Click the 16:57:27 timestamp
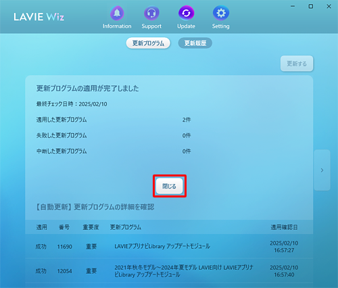Screen dimensions: 338x288 click(x=284, y=250)
